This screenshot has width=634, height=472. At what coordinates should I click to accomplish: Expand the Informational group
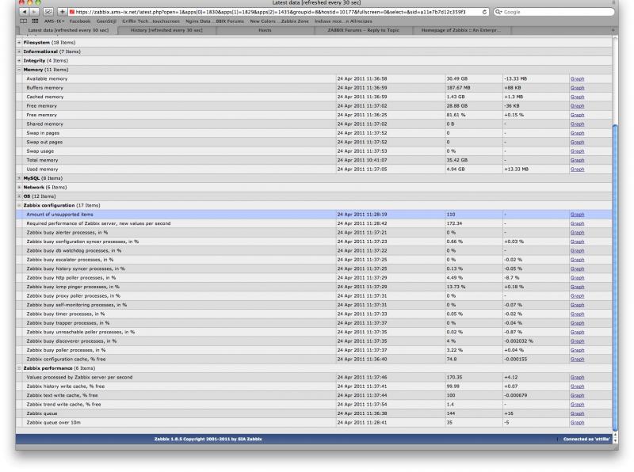tap(19, 51)
